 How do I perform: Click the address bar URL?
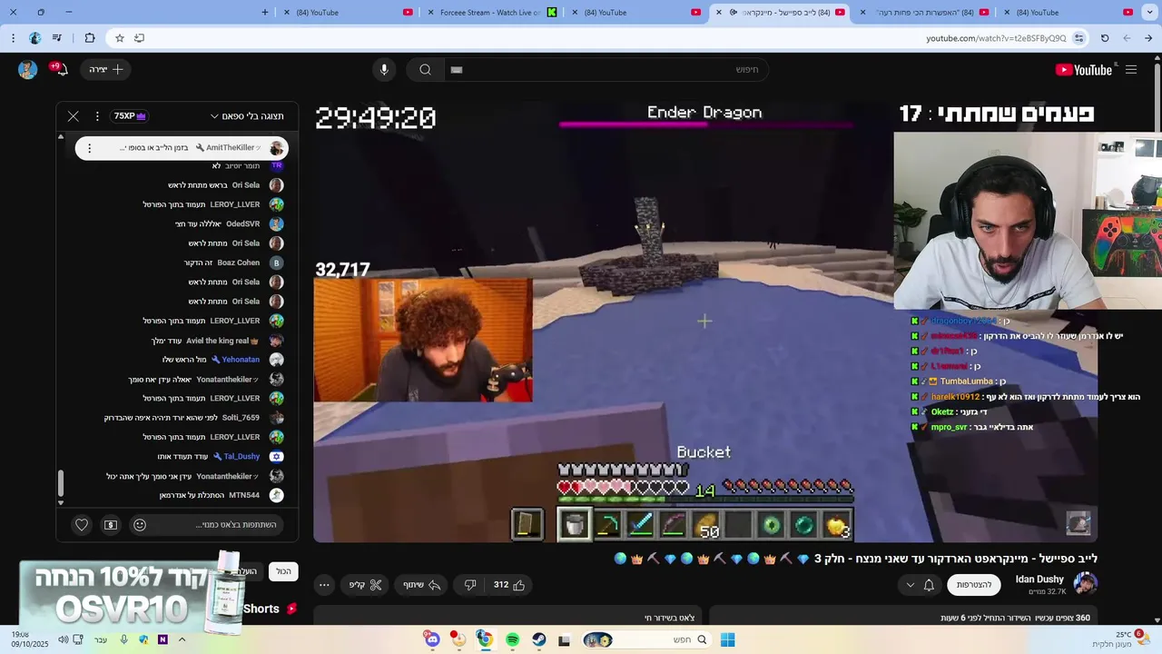(996, 38)
